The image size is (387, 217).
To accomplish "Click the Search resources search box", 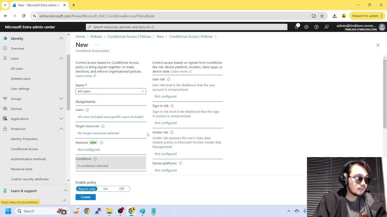I will click(187, 27).
